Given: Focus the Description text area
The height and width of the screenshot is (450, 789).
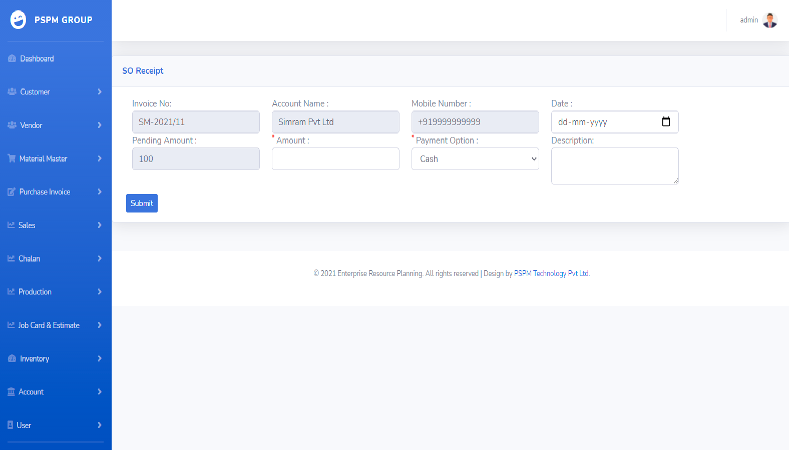Looking at the screenshot, I should 614,166.
